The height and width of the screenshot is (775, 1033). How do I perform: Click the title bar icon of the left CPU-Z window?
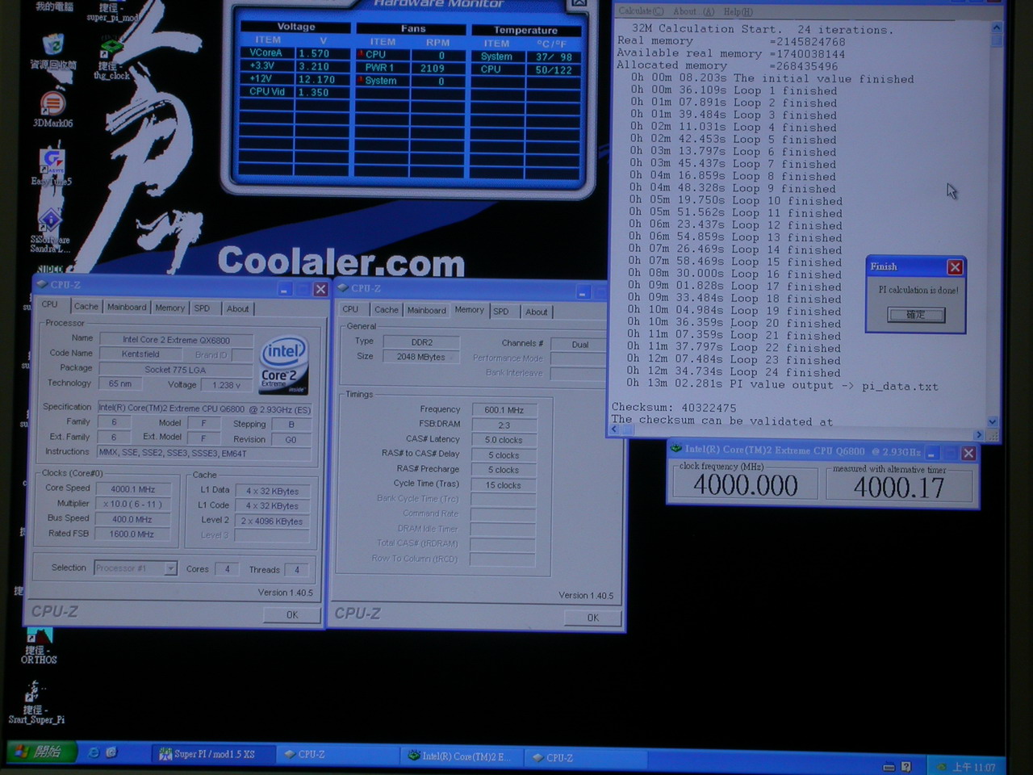tap(42, 284)
